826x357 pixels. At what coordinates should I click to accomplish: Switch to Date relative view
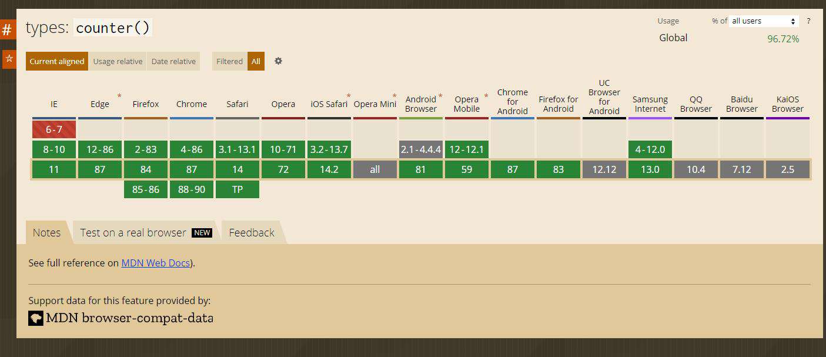pyautogui.click(x=173, y=61)
